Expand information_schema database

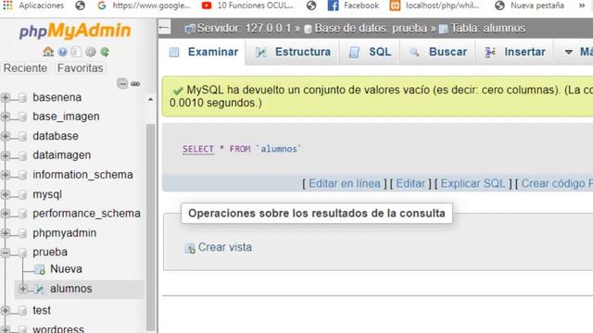click(6, 175)
